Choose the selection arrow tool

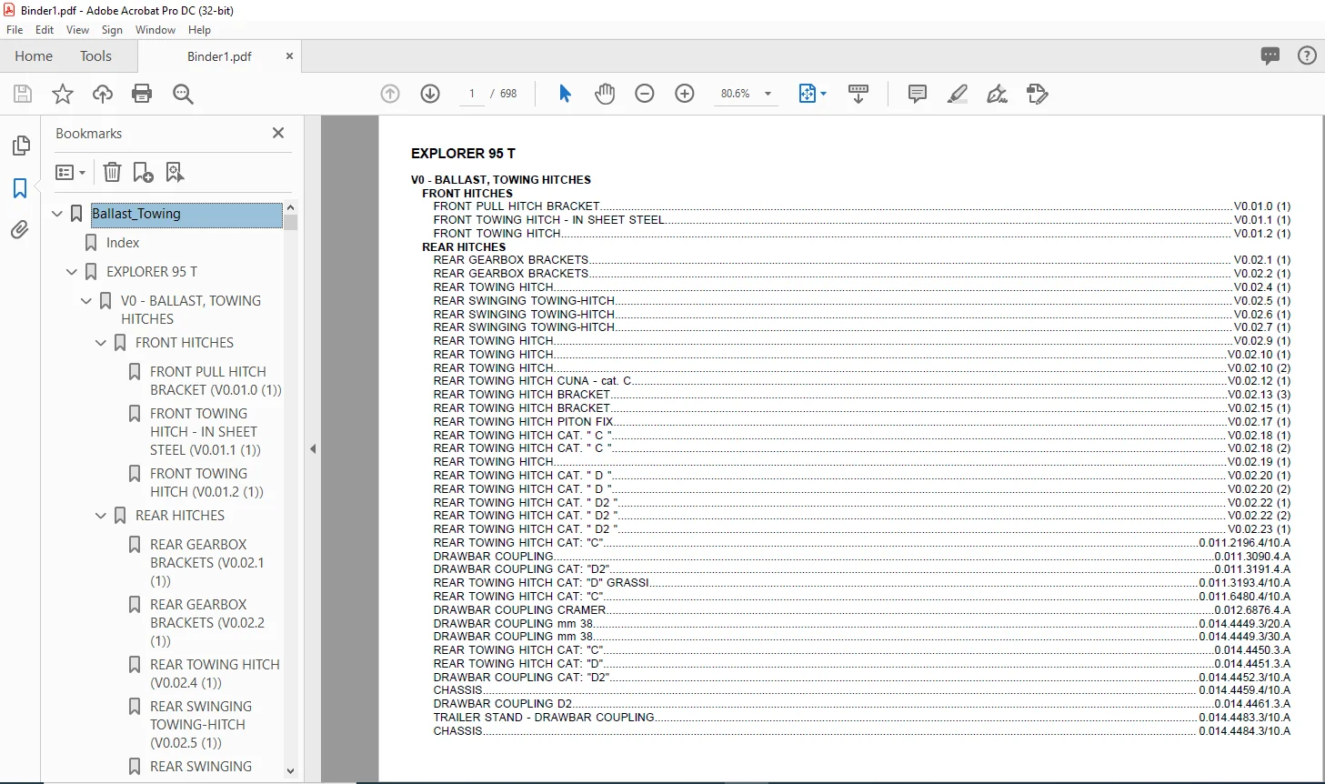pos(565,94)
